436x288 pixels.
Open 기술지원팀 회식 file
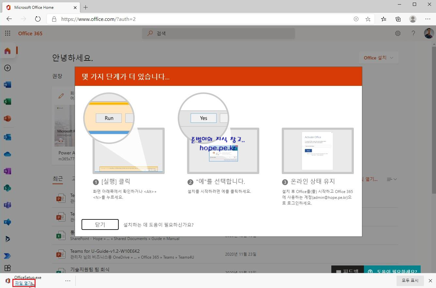click(90, 269)
